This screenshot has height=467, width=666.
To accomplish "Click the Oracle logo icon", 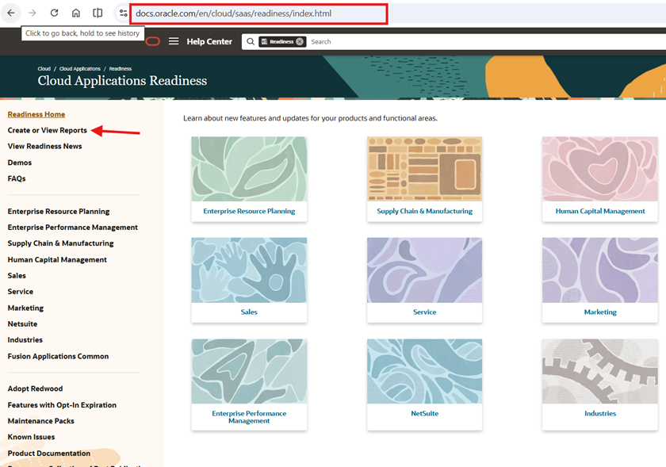I will (x=152, y=41).
